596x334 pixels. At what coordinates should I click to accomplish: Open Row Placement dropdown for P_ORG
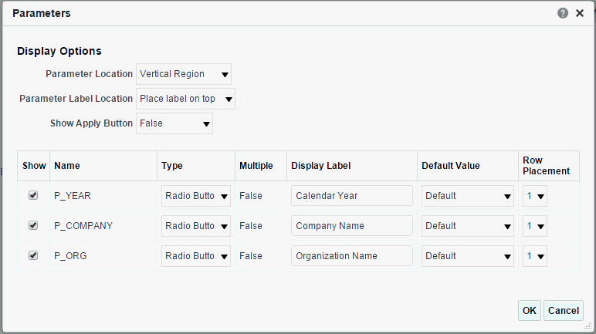pyautogui.click(x=535, y=256)
